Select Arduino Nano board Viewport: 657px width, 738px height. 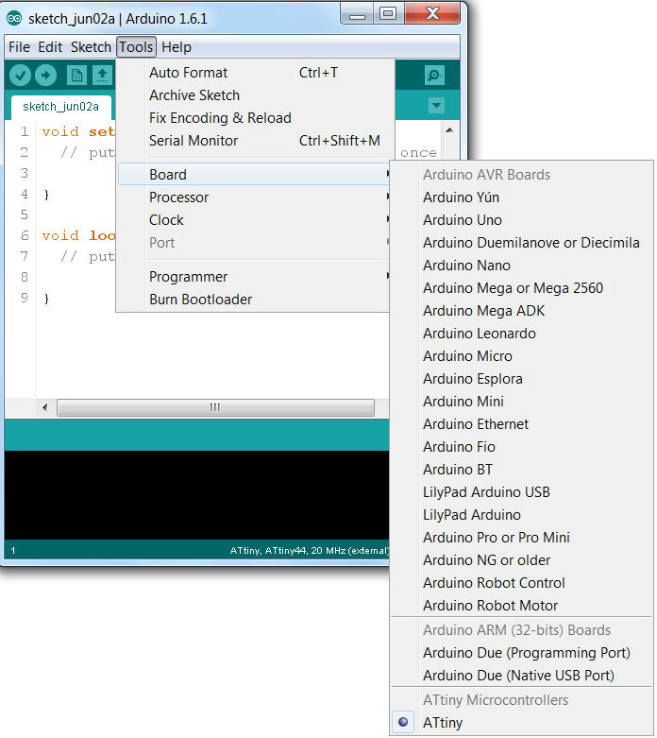tap(522, 265)
